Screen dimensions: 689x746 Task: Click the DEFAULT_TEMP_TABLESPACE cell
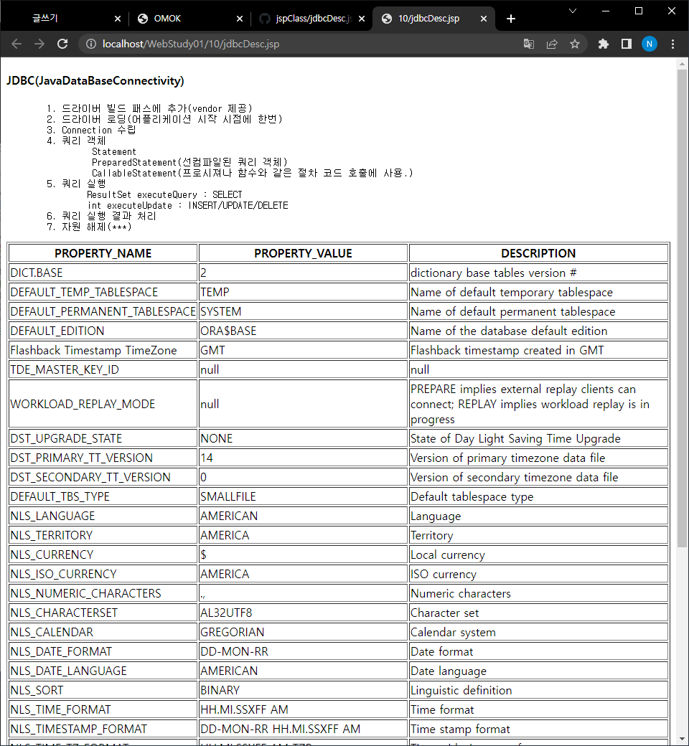pyautogui.click(x=103, y=292)
